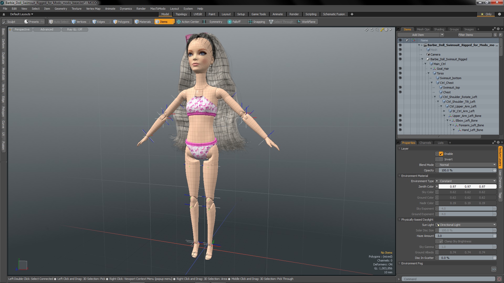504x283 pixels.
Task: Click the double-arrow more button in Properties
Action: click(494, 269)
